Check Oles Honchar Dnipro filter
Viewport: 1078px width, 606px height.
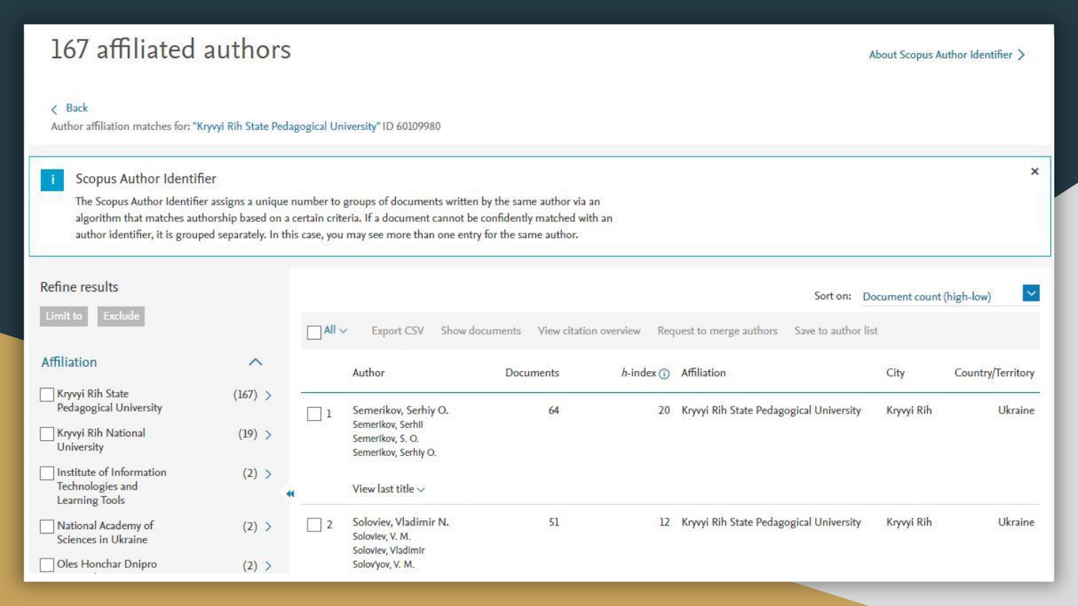click(47, 565)
